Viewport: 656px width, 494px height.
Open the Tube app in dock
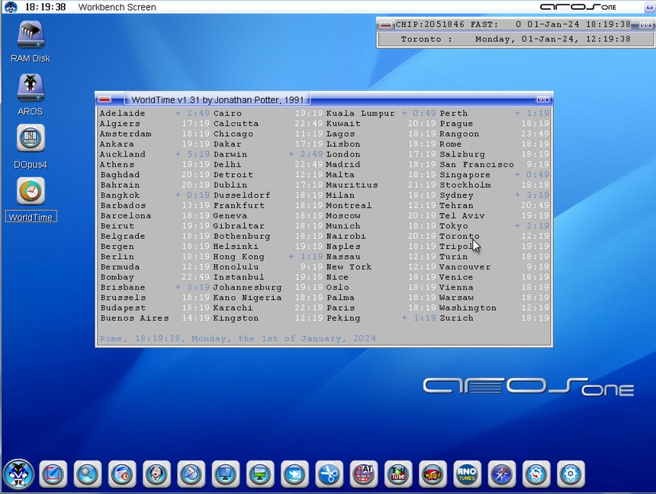tap(398, 474)
